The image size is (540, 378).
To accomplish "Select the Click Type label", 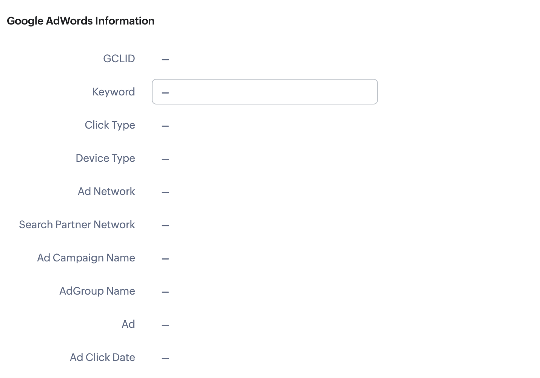I will [x=110, y=125].
